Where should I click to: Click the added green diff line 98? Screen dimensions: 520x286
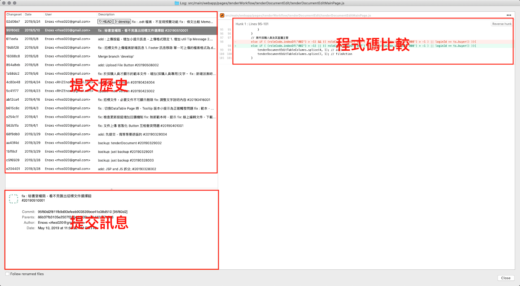coord(374,46)
